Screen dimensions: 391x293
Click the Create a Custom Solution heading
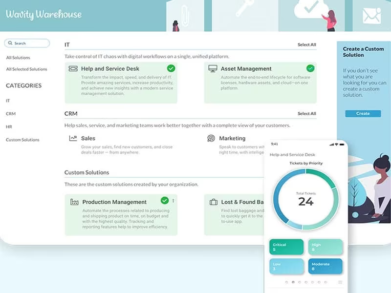[x=363, y=52]
